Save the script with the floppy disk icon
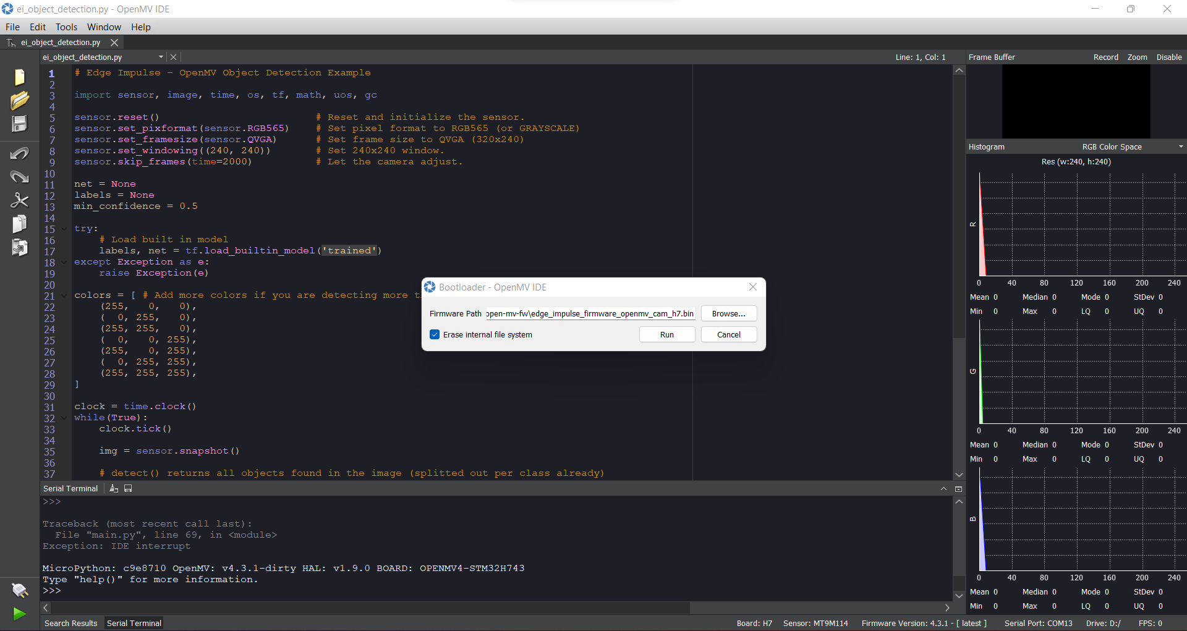This screenshot has width=1187, height=631. pyautogui.click(x=20, y=124)
